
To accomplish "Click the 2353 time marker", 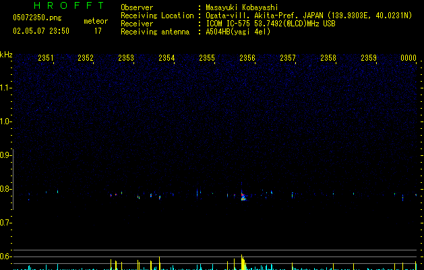I will point(126,58).
